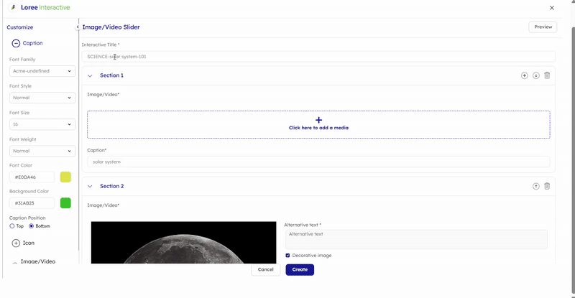
Task: Select Top caption position
Action: (x=12, y=226)
